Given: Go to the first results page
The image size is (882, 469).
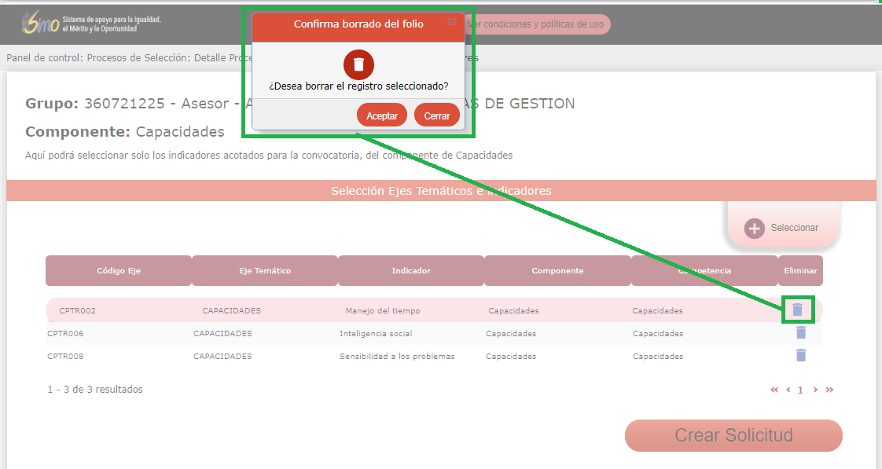Looking at the screenshot, I should pos(774,390).
